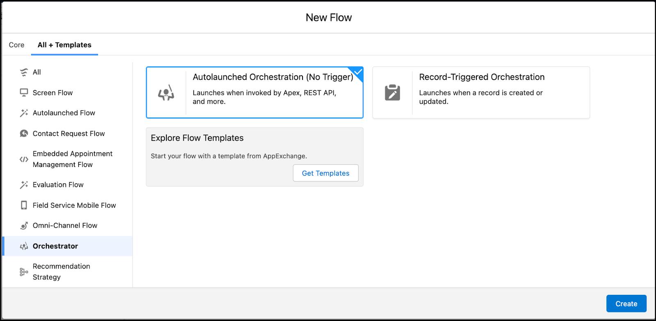Image resolution: width=656 pixels, height=321 pixels.
Task: Select the Autolaunched Flow wand icon
Action: [x=23, y=113]
